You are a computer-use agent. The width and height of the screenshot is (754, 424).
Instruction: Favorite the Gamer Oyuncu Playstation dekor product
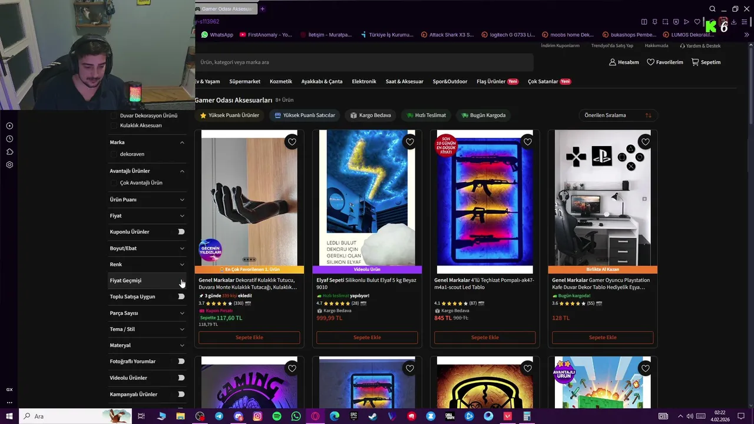646,142
